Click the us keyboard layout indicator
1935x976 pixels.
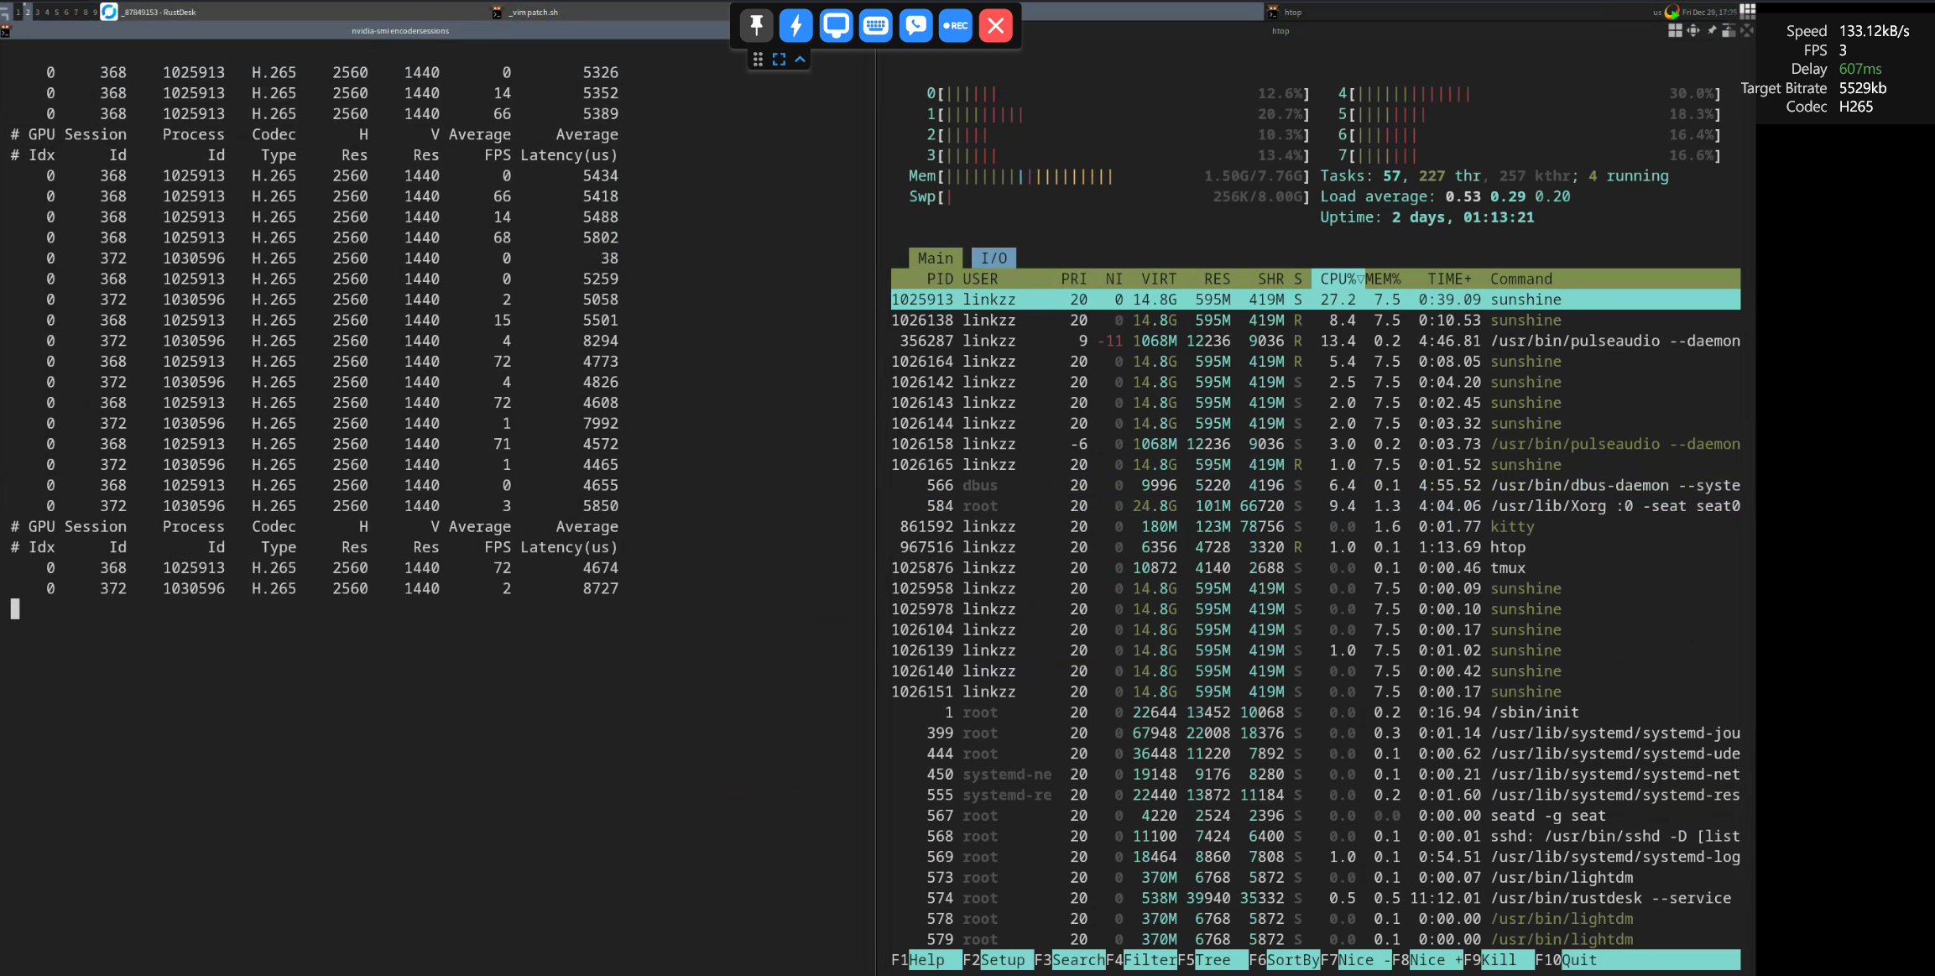(1657, 12)
